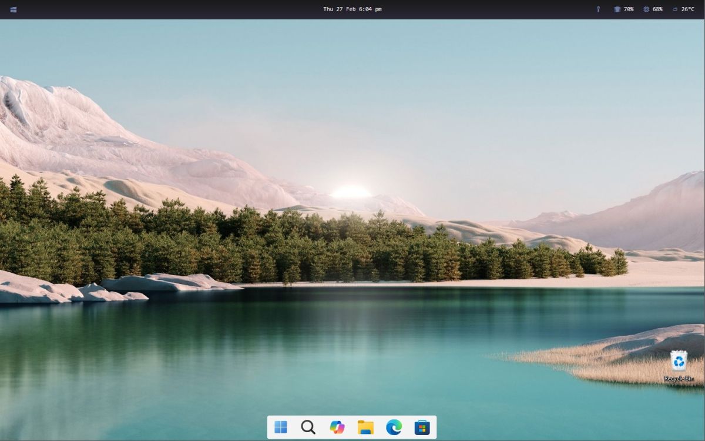Click the CPU usage indicator icon
This screenshot has width=705, height=441.
click(647, 9)
